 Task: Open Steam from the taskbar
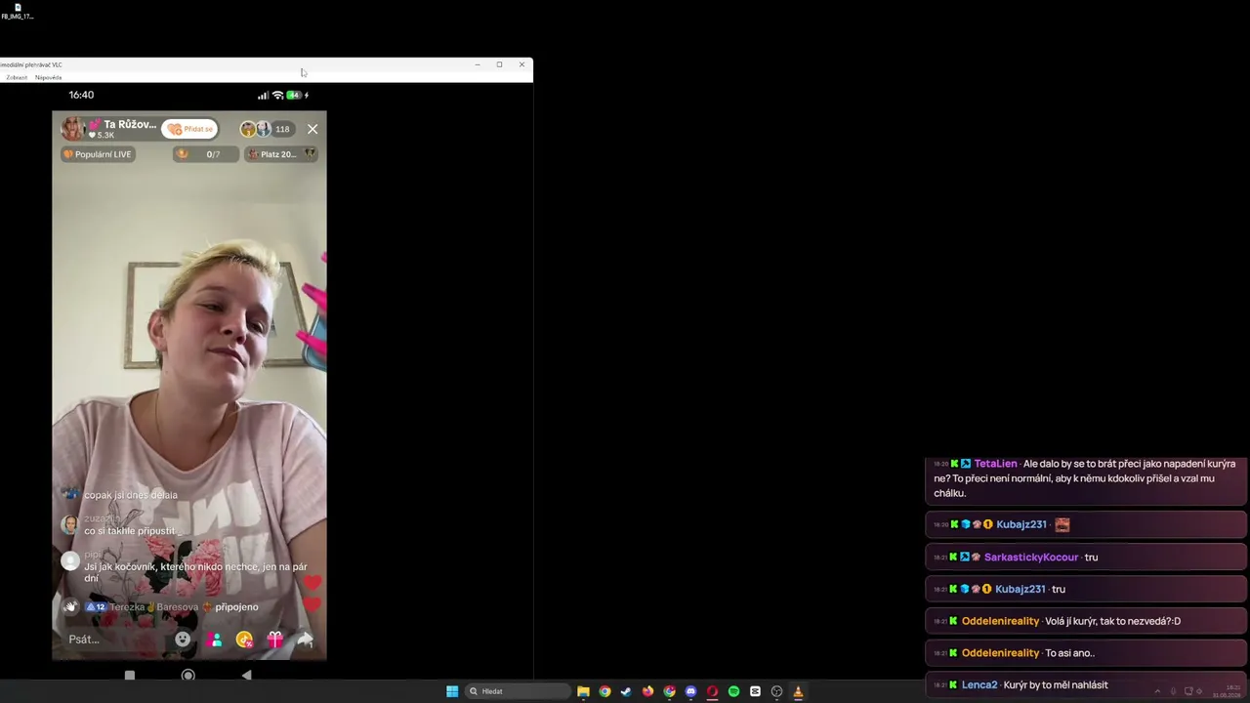click(626, 691)
